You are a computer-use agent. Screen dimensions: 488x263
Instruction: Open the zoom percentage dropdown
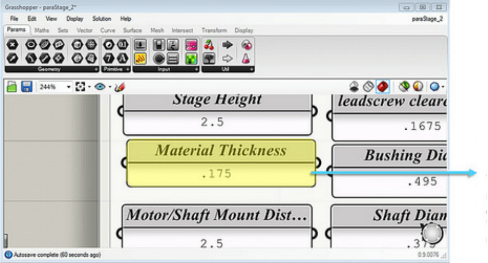[68, 87]
